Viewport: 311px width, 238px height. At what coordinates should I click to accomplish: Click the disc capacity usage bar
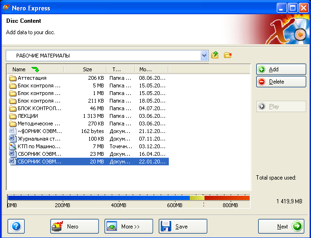[129, 198]
